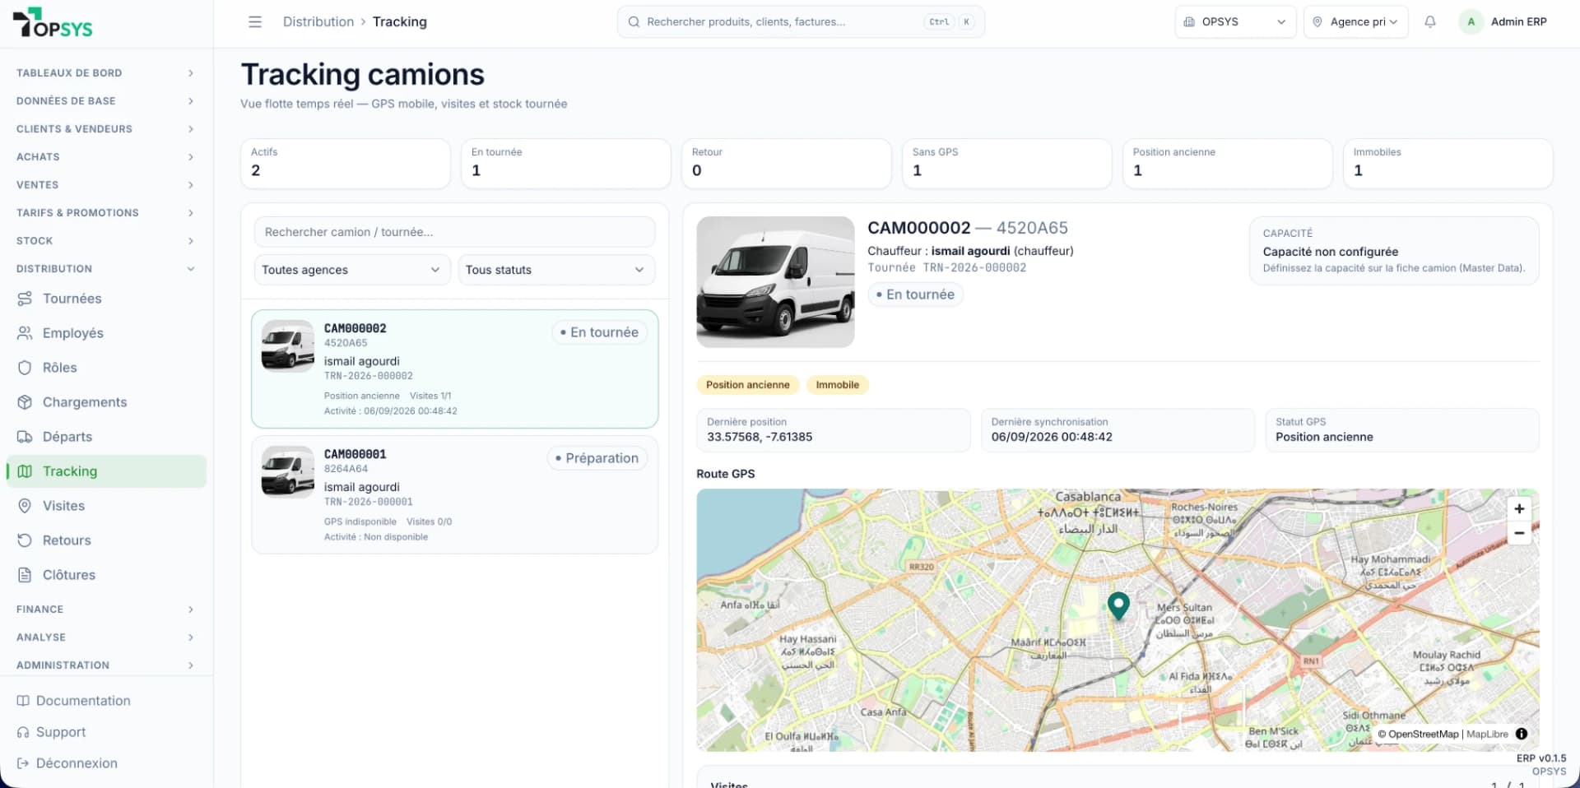The image size is (1580, 788).
Task: Select truck CAM000001 in the list
Action: tap(455, 494)
